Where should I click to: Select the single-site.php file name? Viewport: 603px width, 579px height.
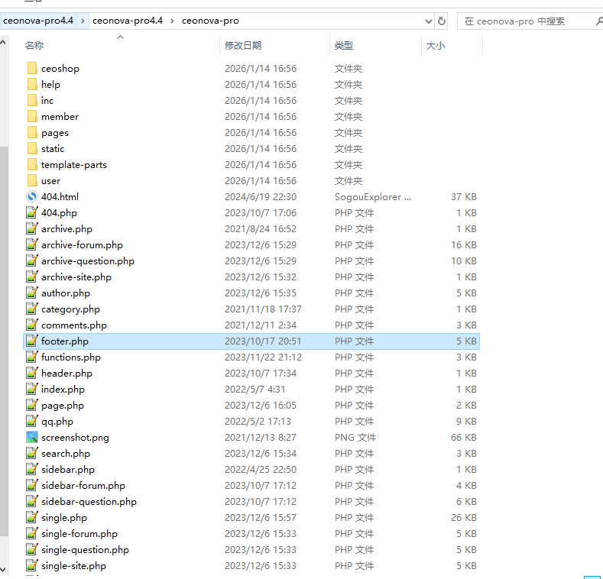click(73, 566)
